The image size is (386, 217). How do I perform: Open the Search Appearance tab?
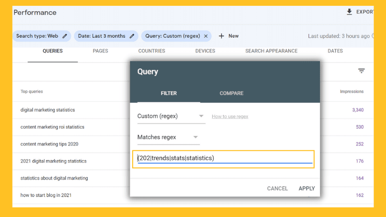271,51
